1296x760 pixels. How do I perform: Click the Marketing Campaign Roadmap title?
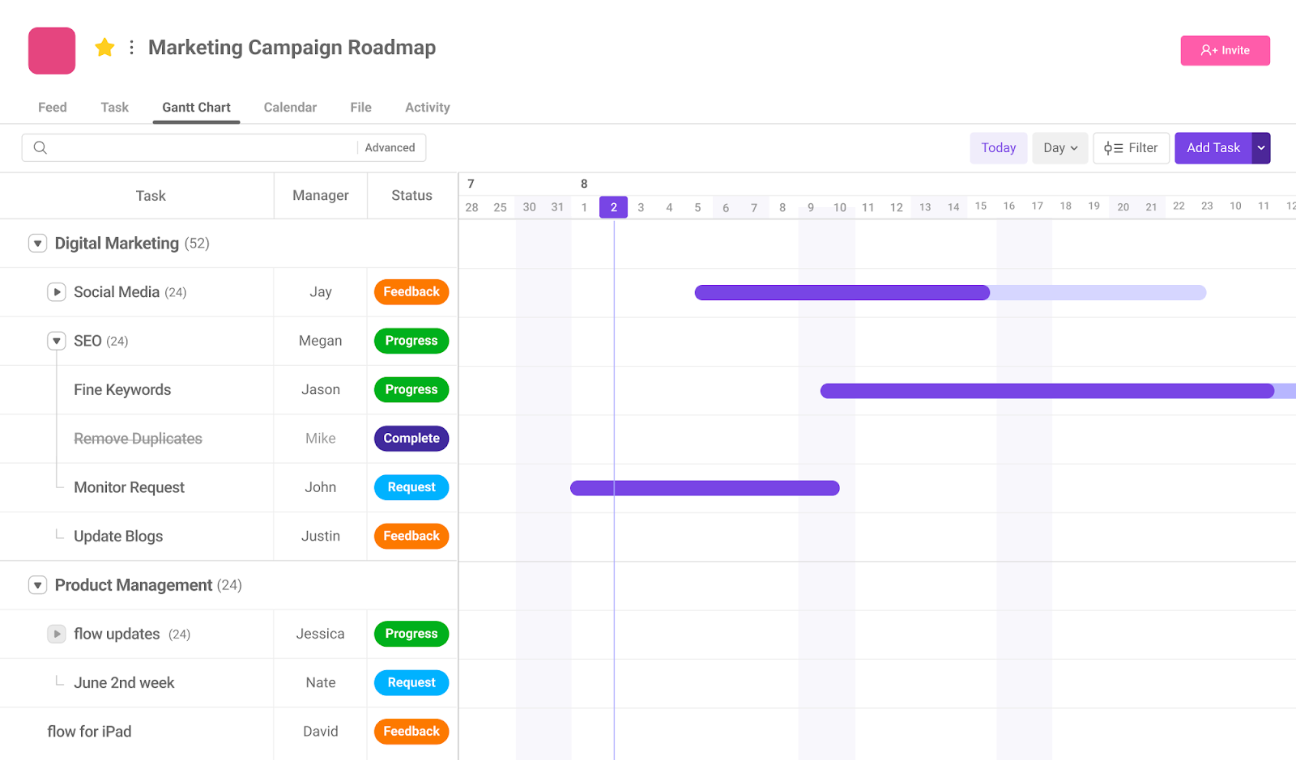coord(292,48)
